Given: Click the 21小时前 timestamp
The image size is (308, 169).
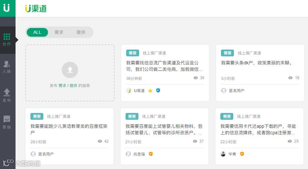Looking at the screenshot, I should click(133, 142).
